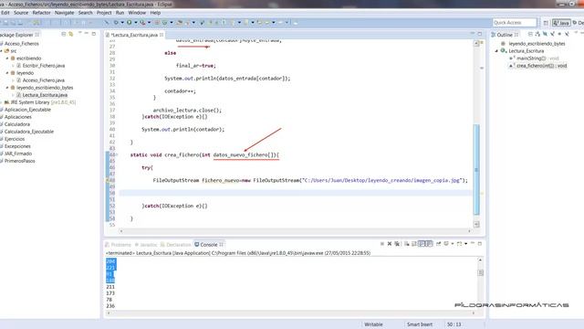Open the Refactor menu
The width and height of the screenshot is (584, 329).
(x=41, y=12)
